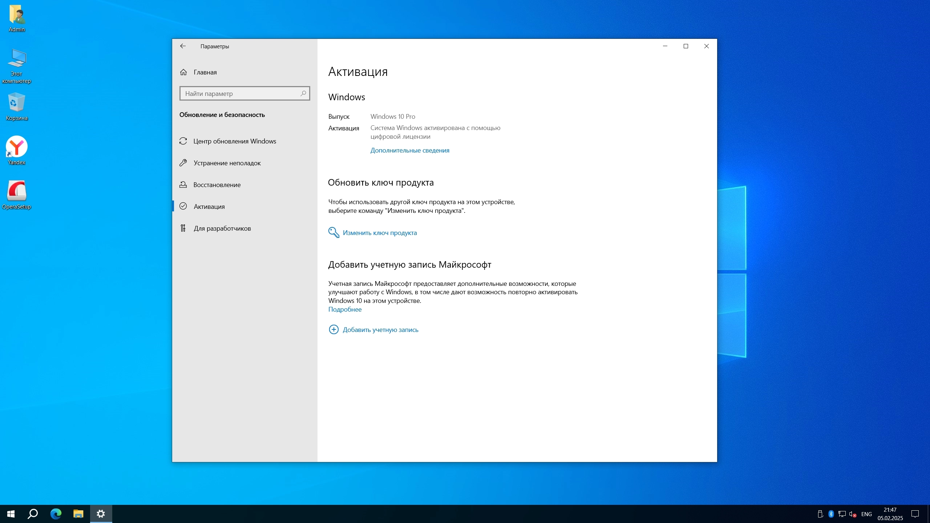Click the taskbar search magnifier icon
The image size is (930, 523).
(x=33, y=514)
